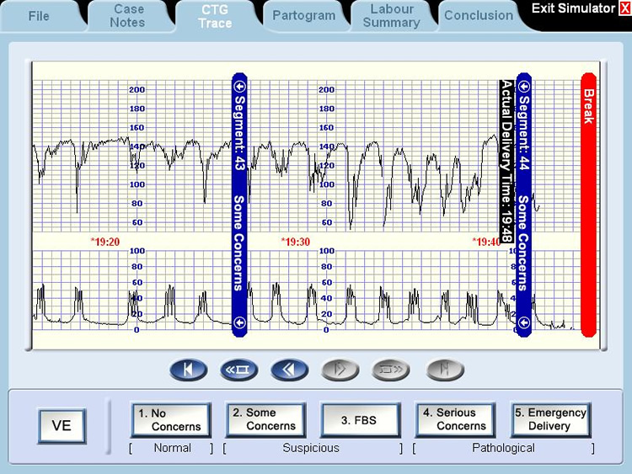Click the Pathological classification label
Screen dimensions: 632x474
tap(503, 448)
